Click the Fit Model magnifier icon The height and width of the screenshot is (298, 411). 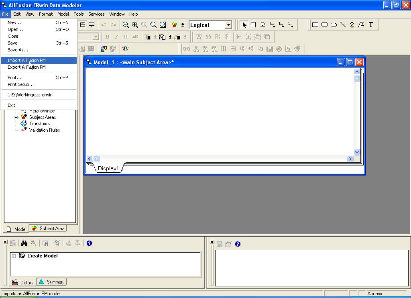[x=163, y=25]
